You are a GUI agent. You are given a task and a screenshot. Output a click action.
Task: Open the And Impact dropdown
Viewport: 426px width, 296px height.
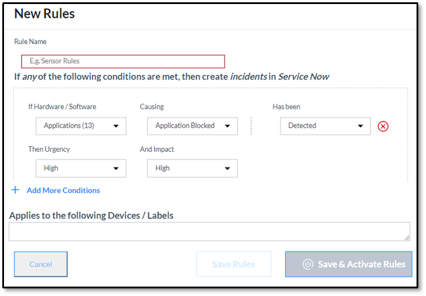192,169
